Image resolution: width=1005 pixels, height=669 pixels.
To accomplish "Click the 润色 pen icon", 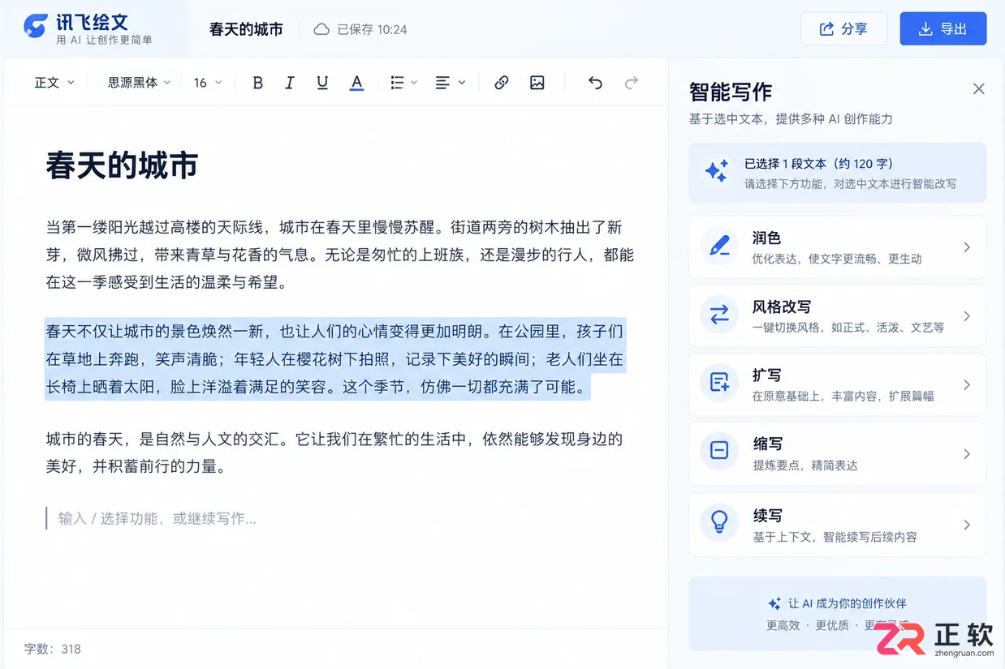I will point(719,247).
